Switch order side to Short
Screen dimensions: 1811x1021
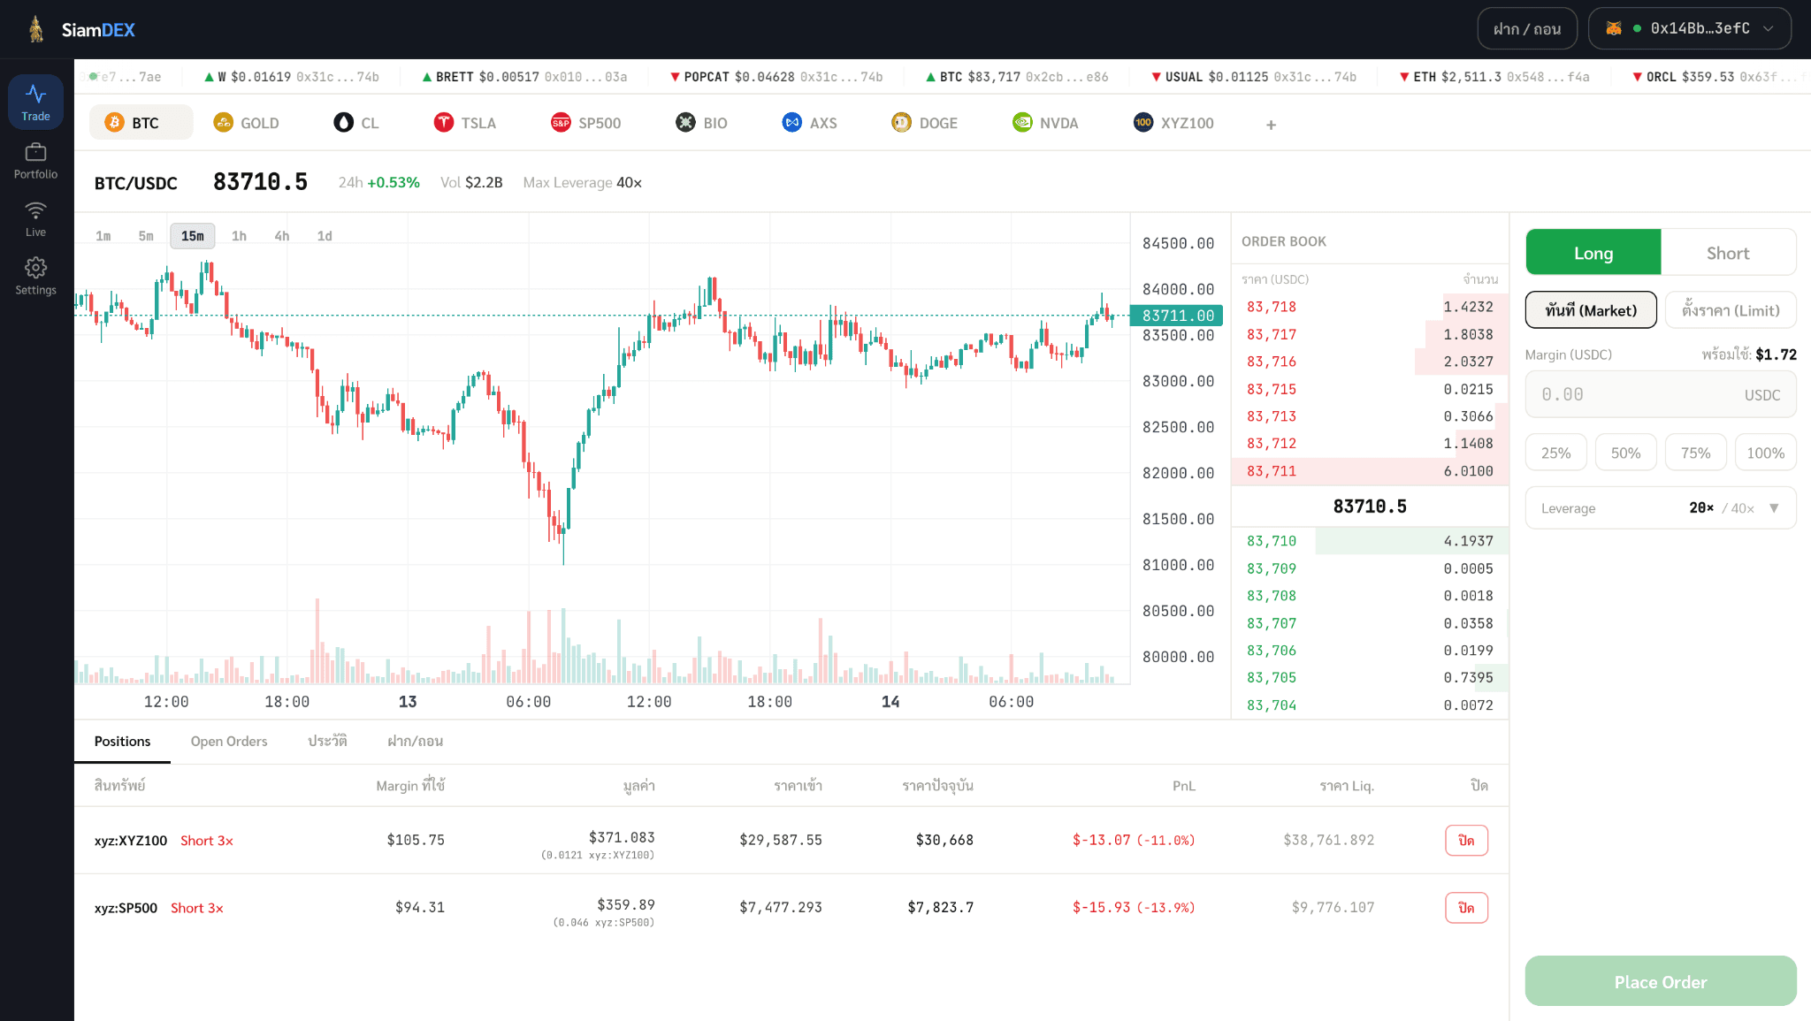pyautogui.click(x=1728, y=253)
